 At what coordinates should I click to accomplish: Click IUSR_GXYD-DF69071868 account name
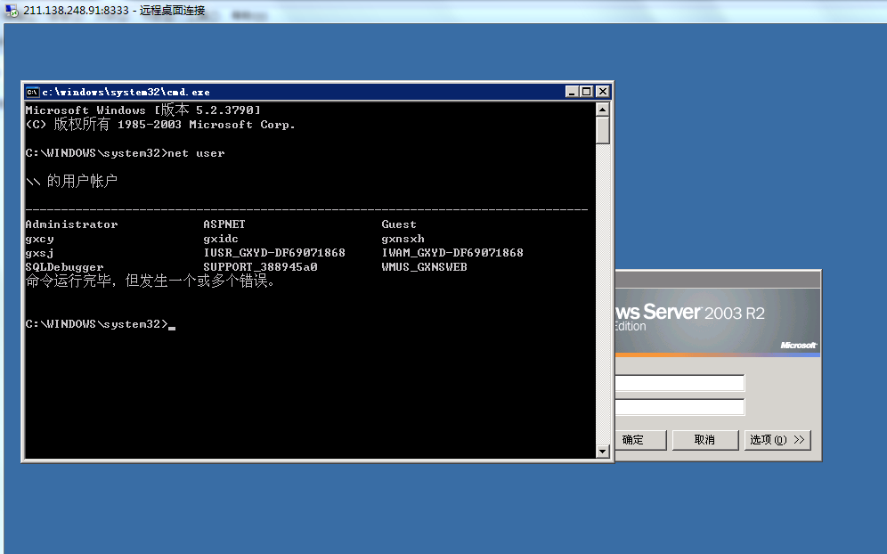tap(274, 253)
